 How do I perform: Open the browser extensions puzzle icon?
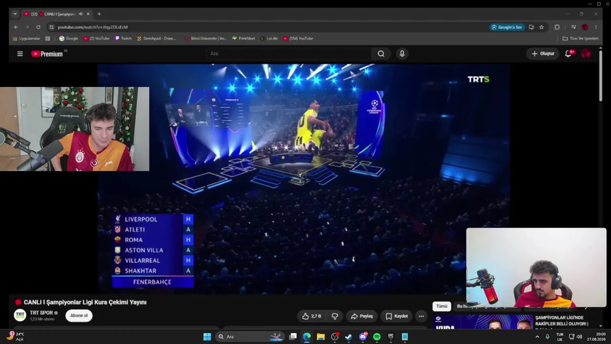coord(557,27)
